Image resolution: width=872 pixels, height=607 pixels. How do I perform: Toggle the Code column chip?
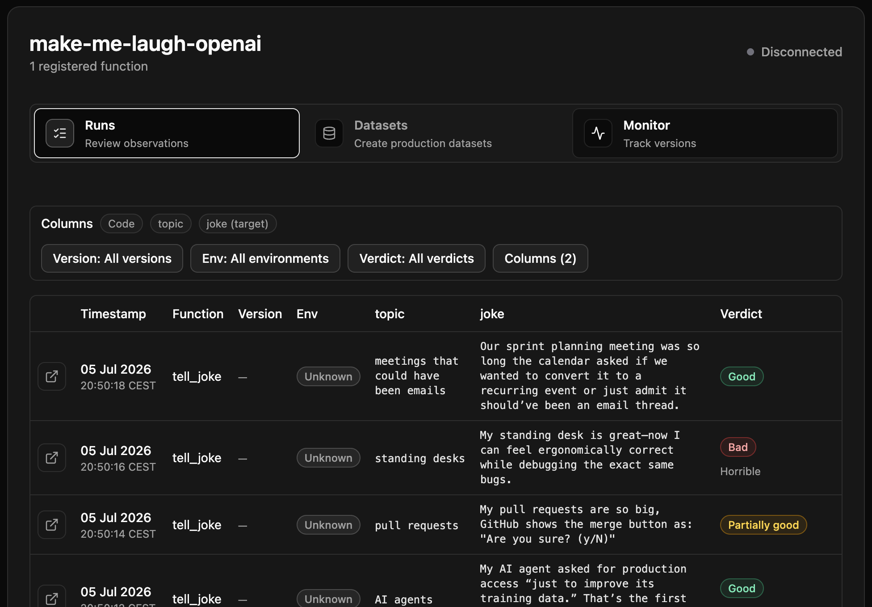pos(121,223)
